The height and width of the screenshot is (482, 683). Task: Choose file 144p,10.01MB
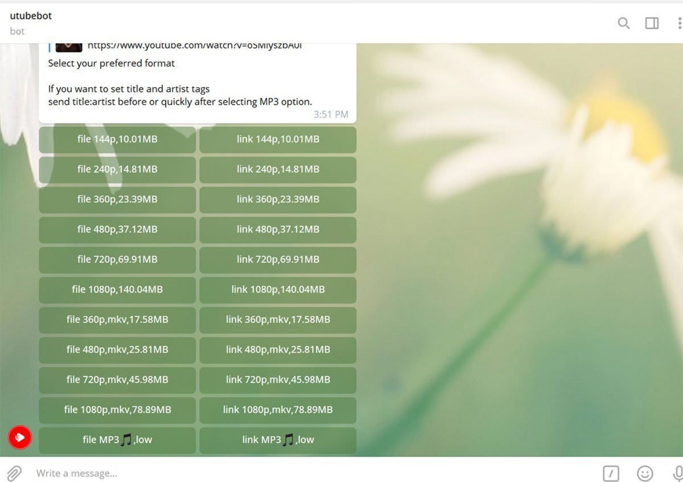click(x=117, y=139)
